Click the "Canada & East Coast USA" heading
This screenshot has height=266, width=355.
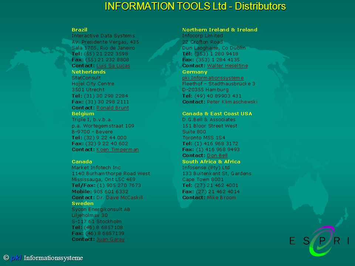pos(217,114)
